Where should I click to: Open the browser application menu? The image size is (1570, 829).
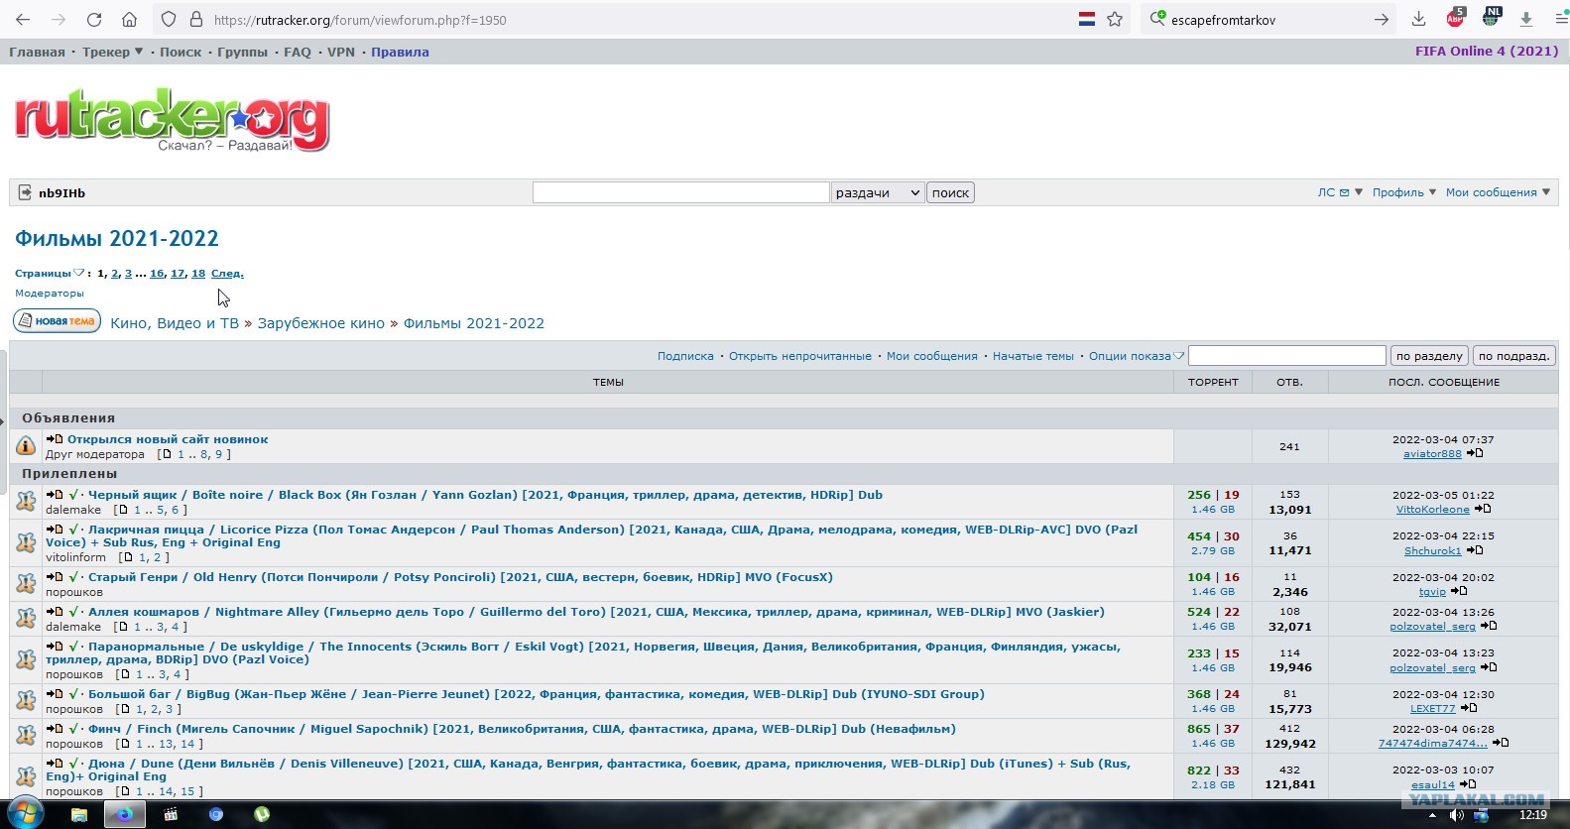[x=1561, y=20]
